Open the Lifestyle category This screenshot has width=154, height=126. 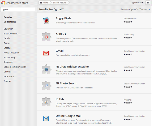coord(7,48)
